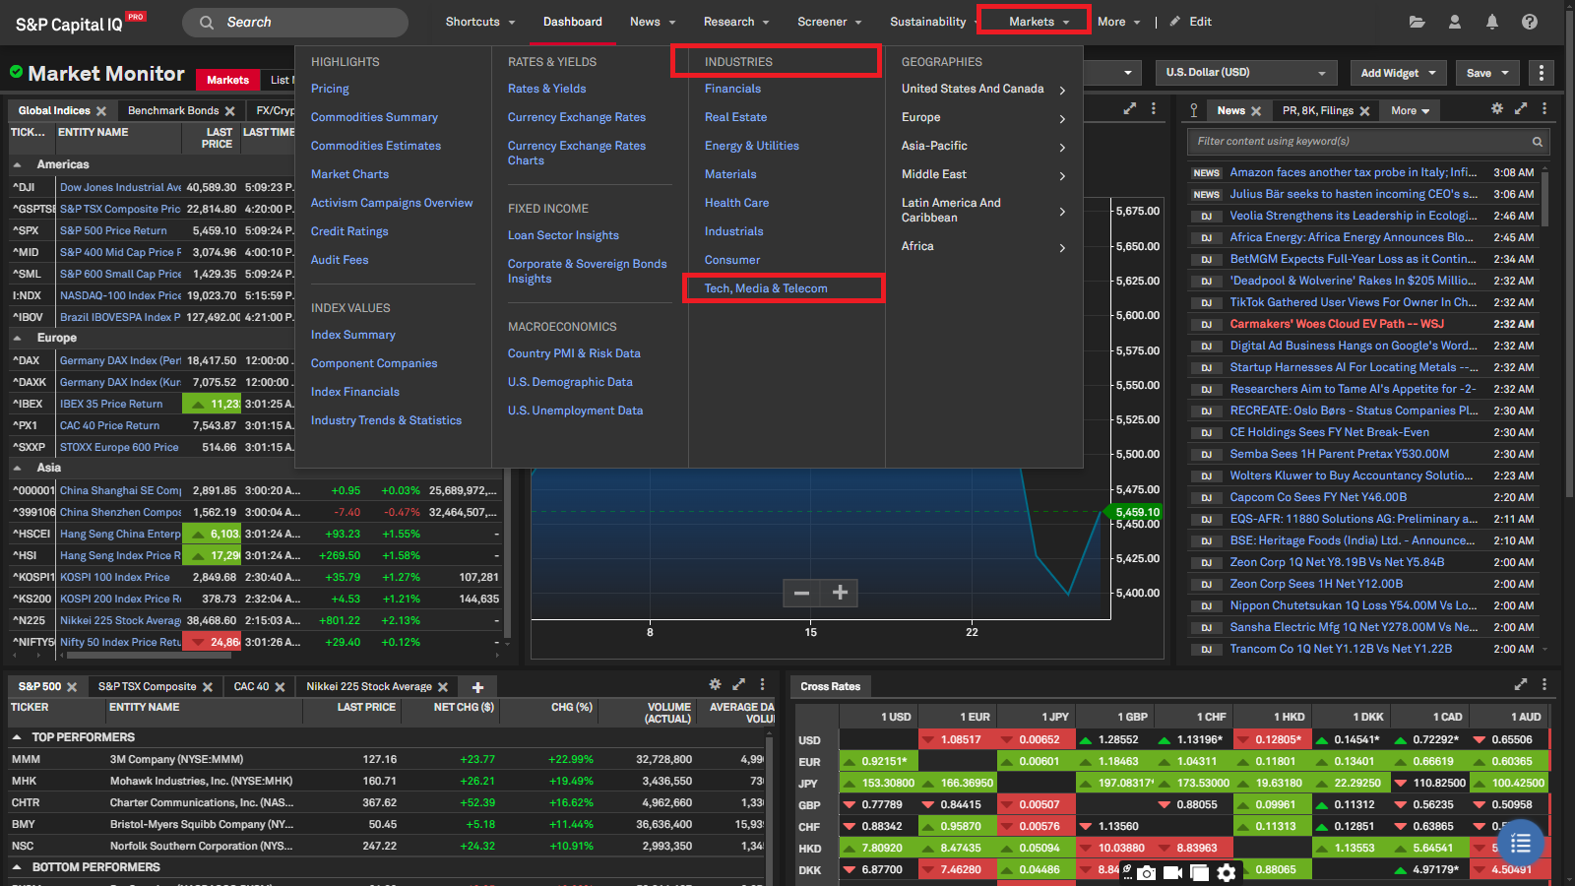
Task: Open the user profile icon
Action: click(1455, 22)
